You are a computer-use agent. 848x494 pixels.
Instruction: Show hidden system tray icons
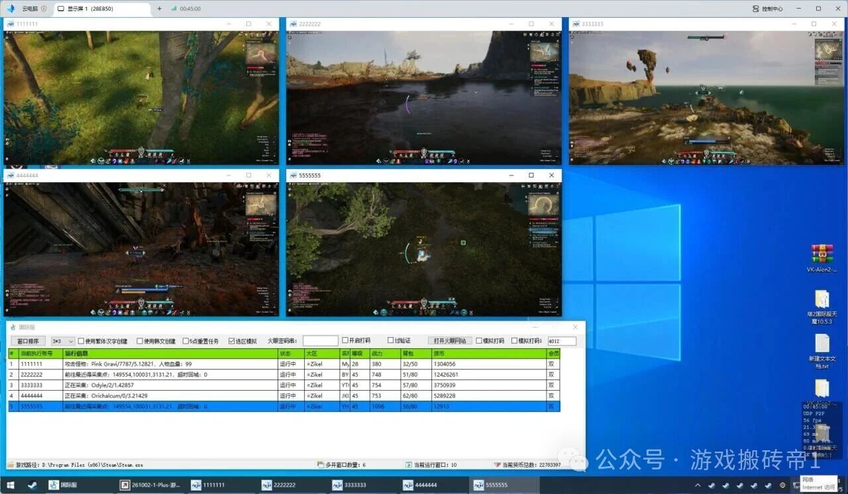tap(698, 485)
